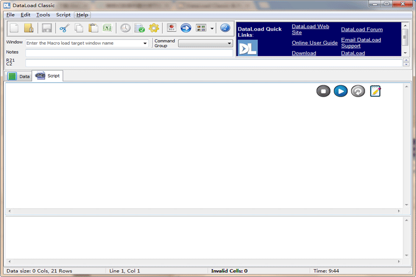Run the script with play button

[341, 91]
